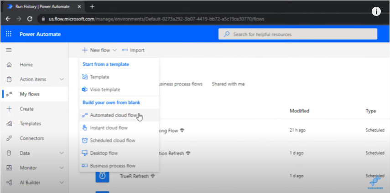
Task: Click the Connectors plug icon
Action: (9, 138)
